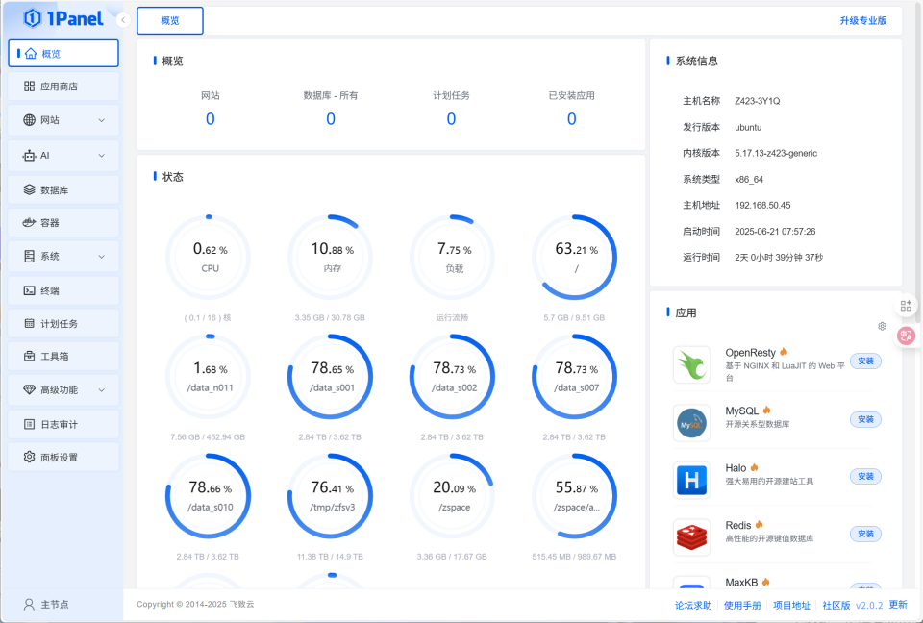Open 容器 menu item
This screenshot has height=623, width=923.
click(x=63, y=223)
